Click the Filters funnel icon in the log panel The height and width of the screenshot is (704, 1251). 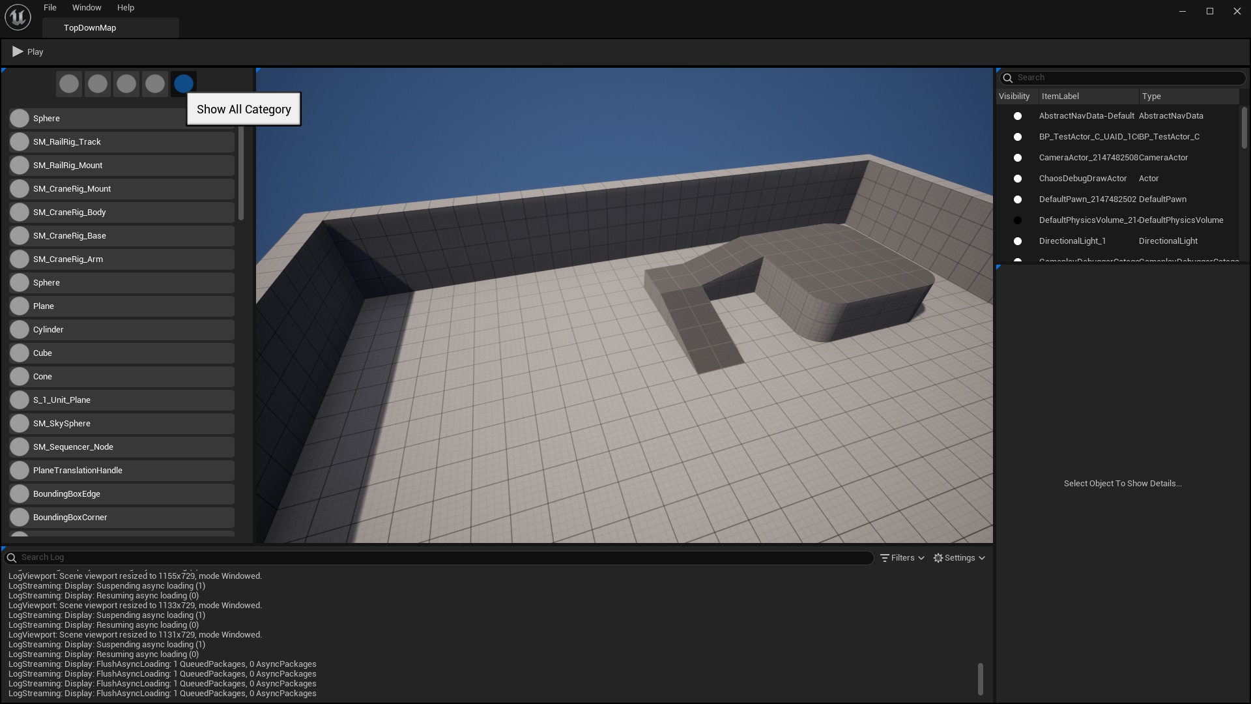885,557
